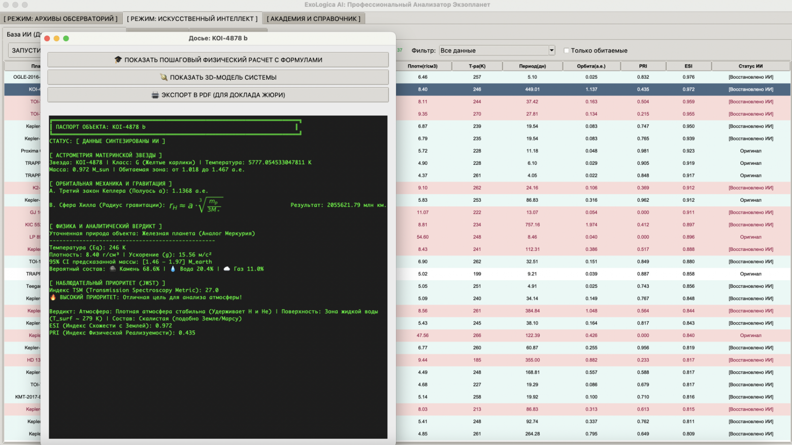Open the 3D model of the system
This screenshot has width=792, height=445.
tap(218, 78)
